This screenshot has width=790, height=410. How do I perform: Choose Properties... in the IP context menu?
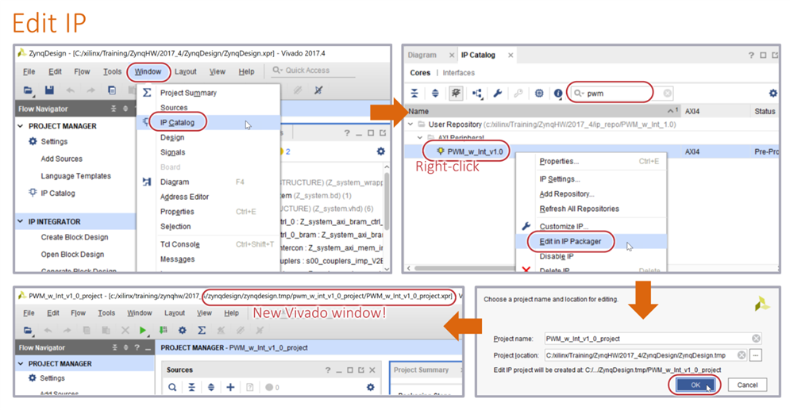(559, 162)
